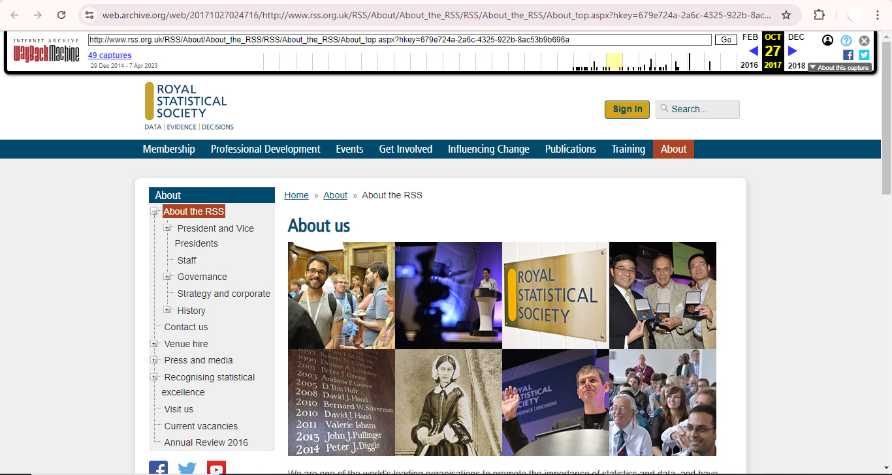Share the capture on Twitter from the Wayback toolbar
This screenshot has height=475, width=892.
click(x=864, y=55)
